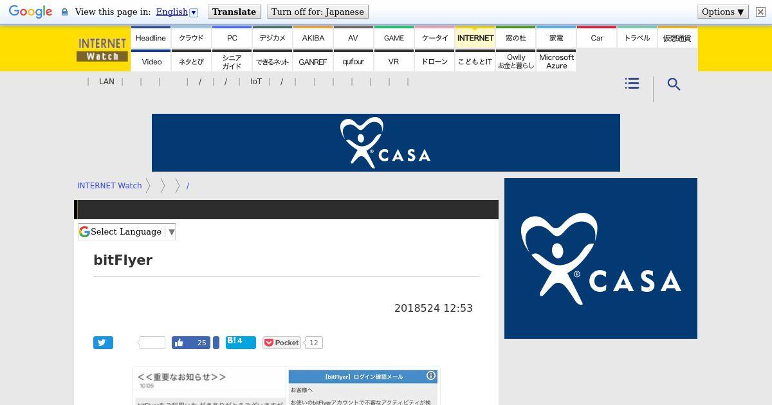Click the search magnifier icon

(x=674, y=84)
